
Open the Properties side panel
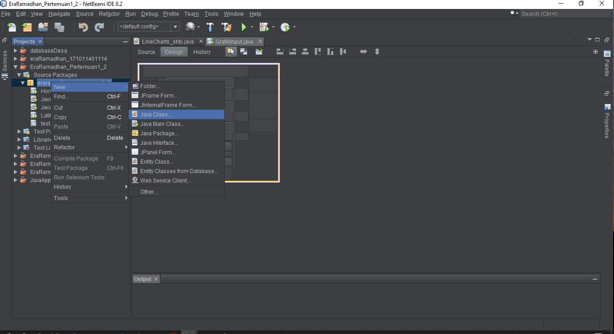(x=607, y=121)
